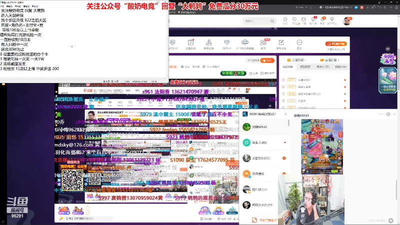Click the chat message area scrollbar
400x225 pixels.
coord(396,190)
